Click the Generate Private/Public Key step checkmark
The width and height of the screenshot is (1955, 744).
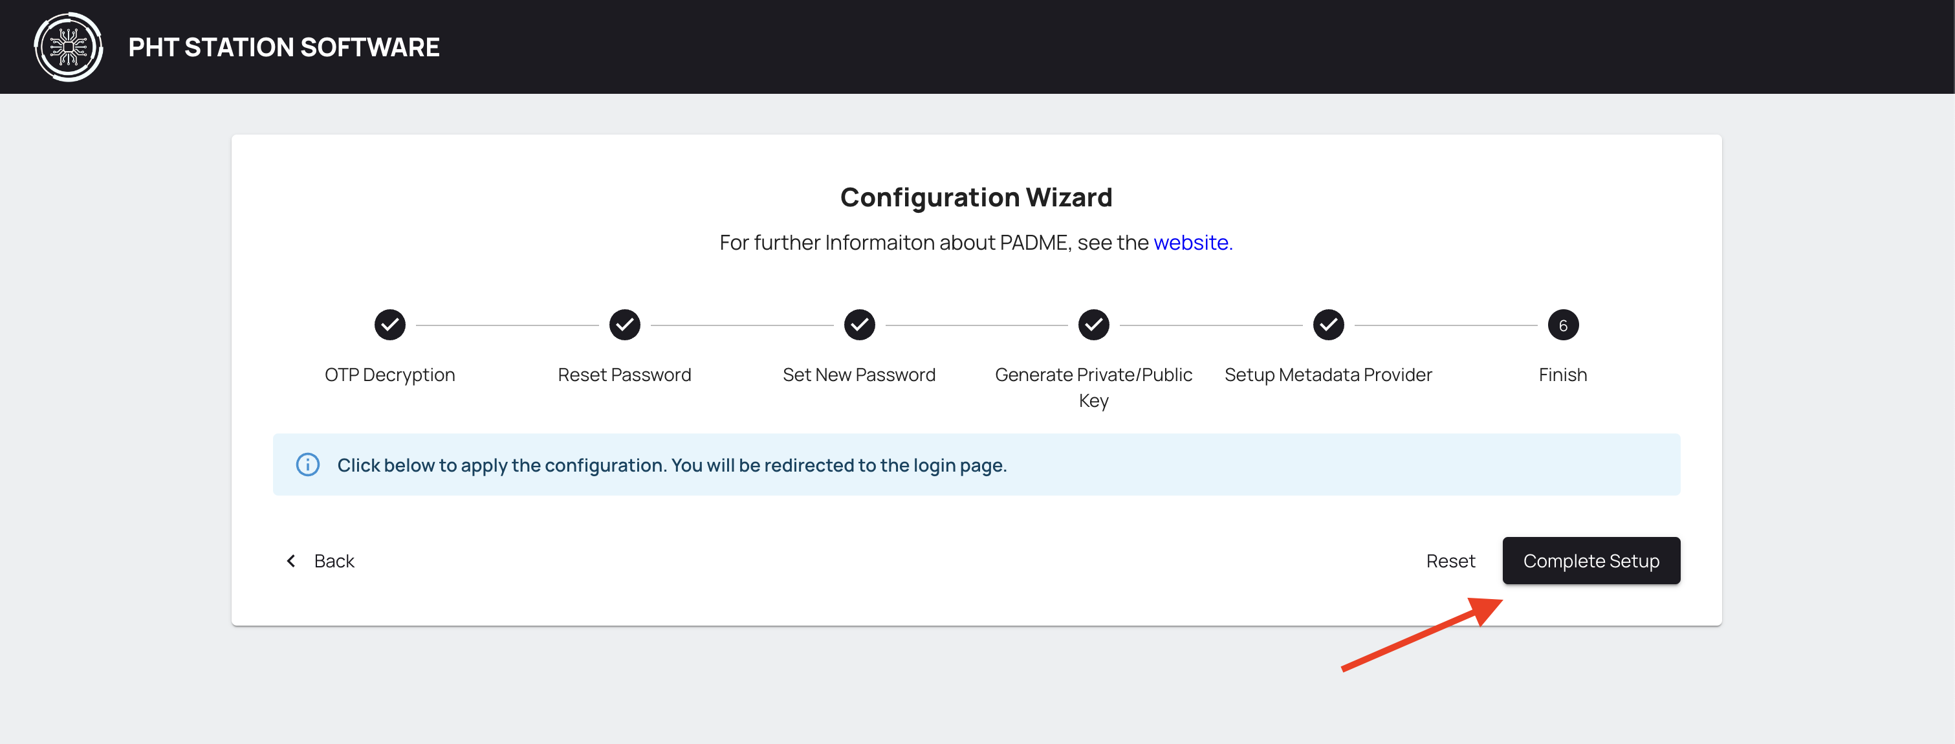point(1093,325)
